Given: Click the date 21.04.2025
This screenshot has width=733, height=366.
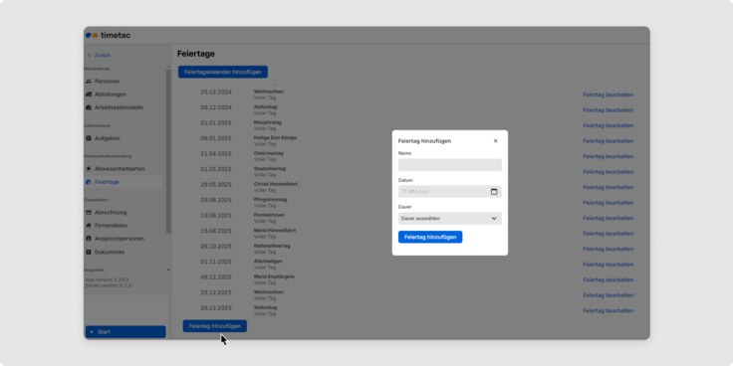Looking at the screenshot, I should click(x=216, y=153).
